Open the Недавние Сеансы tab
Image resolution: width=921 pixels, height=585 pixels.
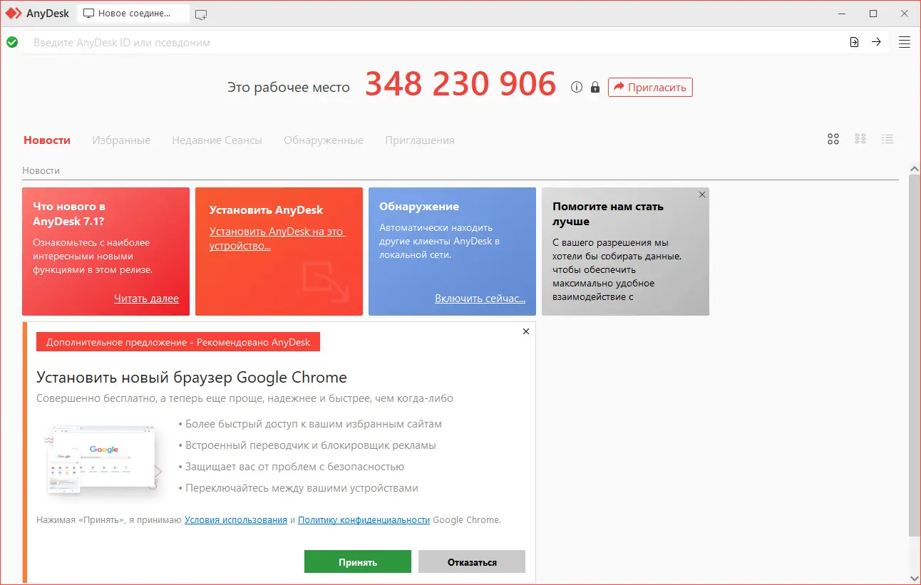(217, 140)
